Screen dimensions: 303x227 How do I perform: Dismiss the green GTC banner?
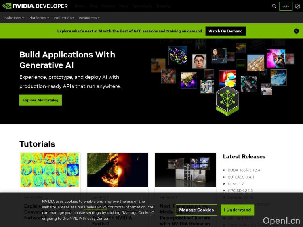click(296, 31)
